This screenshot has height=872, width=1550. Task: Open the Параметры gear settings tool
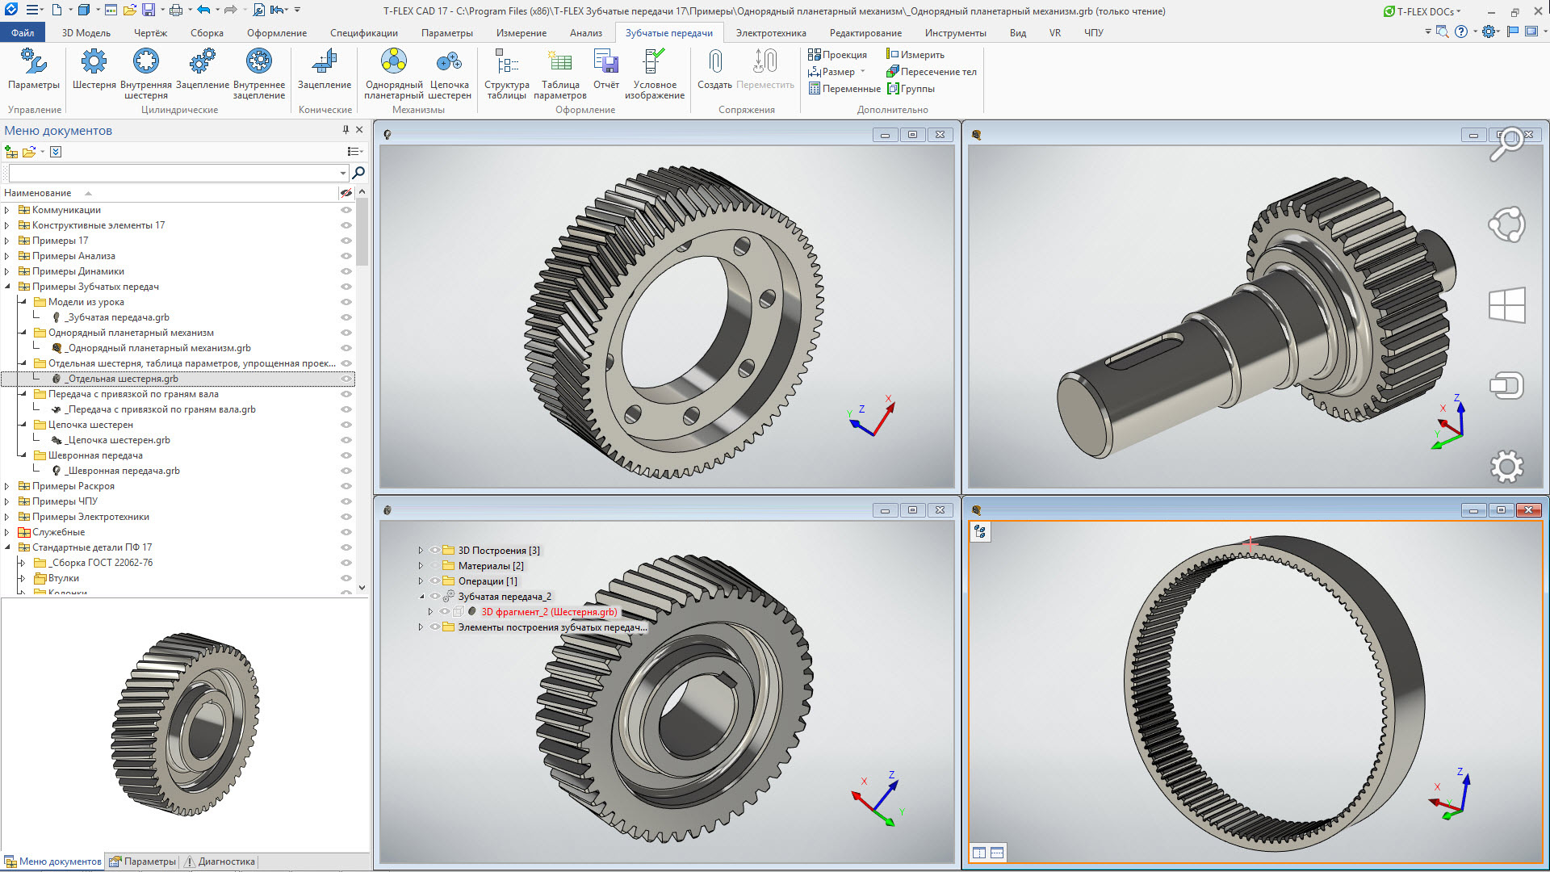[x=33, y=69]
